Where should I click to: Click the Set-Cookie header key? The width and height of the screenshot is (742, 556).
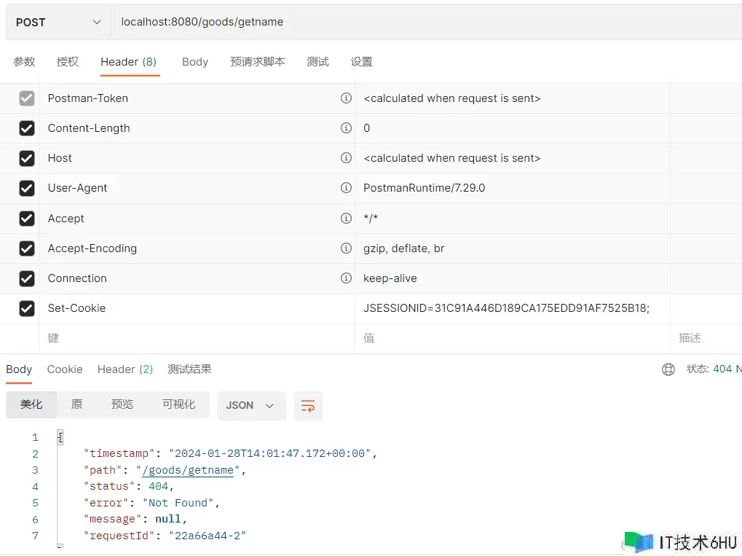click(x=76, y=308)
